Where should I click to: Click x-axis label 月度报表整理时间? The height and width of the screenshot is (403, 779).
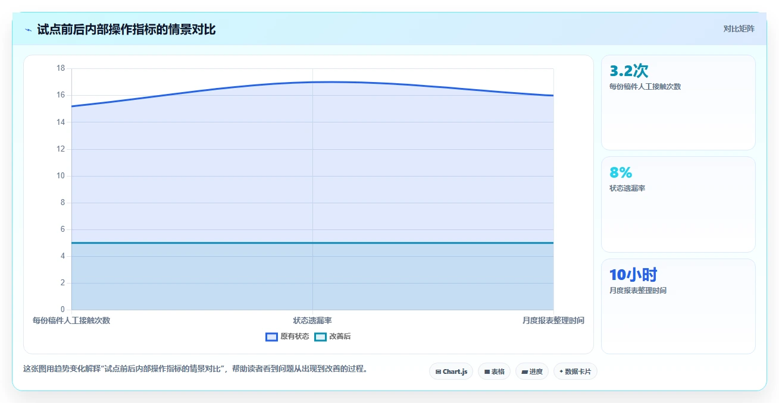(x=553, y=320)
